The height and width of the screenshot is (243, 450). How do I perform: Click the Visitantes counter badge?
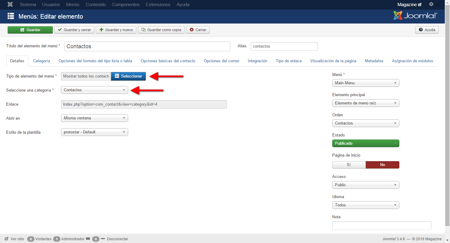coord(31,239)
